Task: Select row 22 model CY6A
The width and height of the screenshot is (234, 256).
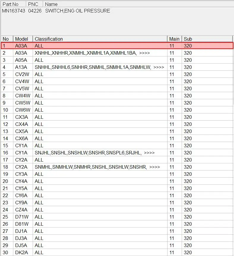Action: pos(21,196)
